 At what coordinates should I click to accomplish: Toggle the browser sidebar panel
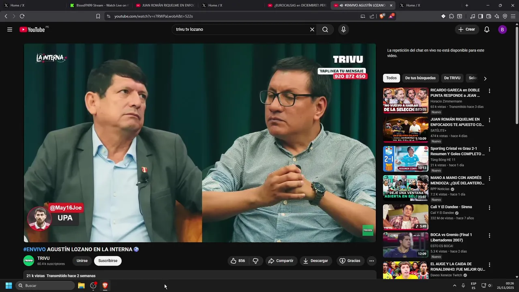click(480, 16)
